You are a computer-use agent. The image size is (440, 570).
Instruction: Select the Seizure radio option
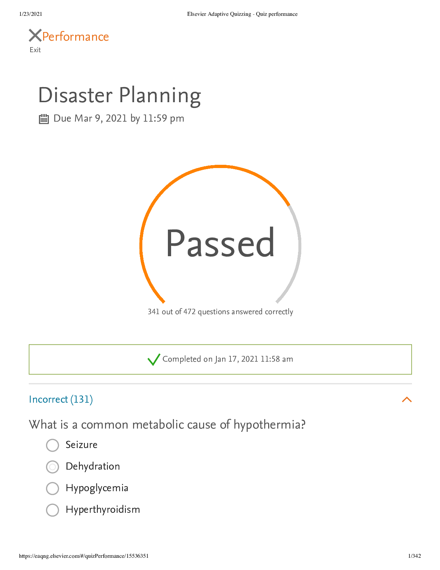tap(52, 445)
